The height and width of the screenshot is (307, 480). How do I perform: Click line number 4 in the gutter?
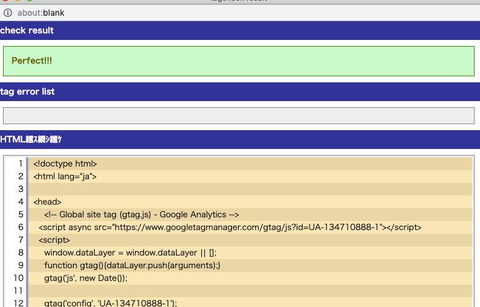21,202
